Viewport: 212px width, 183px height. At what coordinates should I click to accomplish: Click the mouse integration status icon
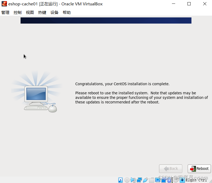coord(176,180)
